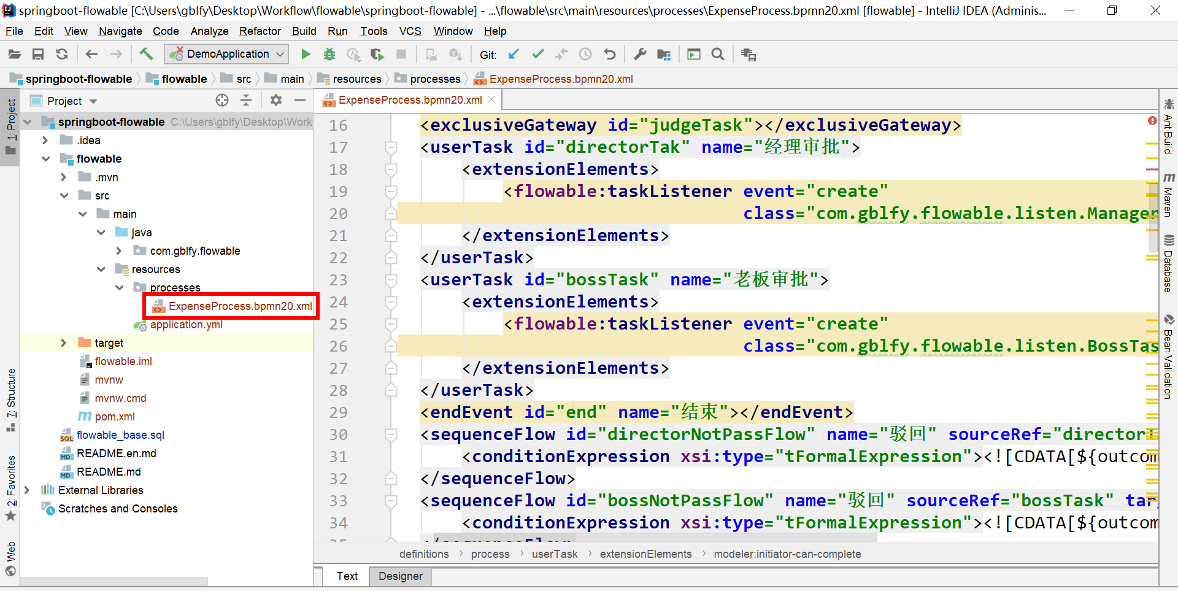Toggle Favorites tool window

(11, 488)
